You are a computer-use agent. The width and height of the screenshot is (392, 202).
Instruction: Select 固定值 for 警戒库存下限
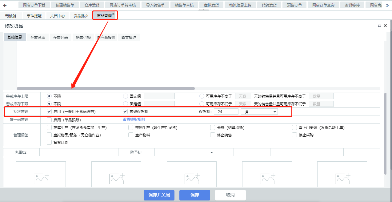click(125, 104)
